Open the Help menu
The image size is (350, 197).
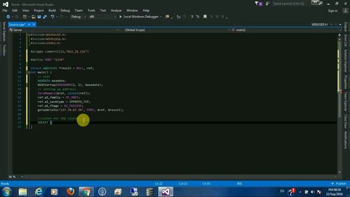146,10
